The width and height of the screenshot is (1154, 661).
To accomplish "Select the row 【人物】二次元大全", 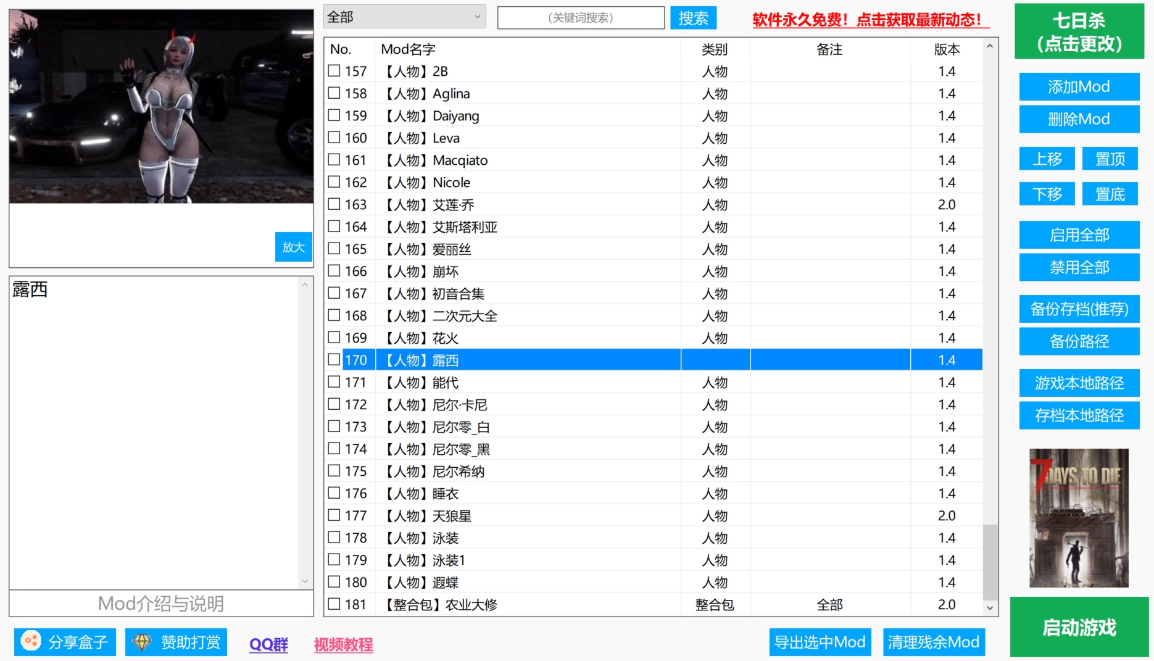I will tap(654, 315).
